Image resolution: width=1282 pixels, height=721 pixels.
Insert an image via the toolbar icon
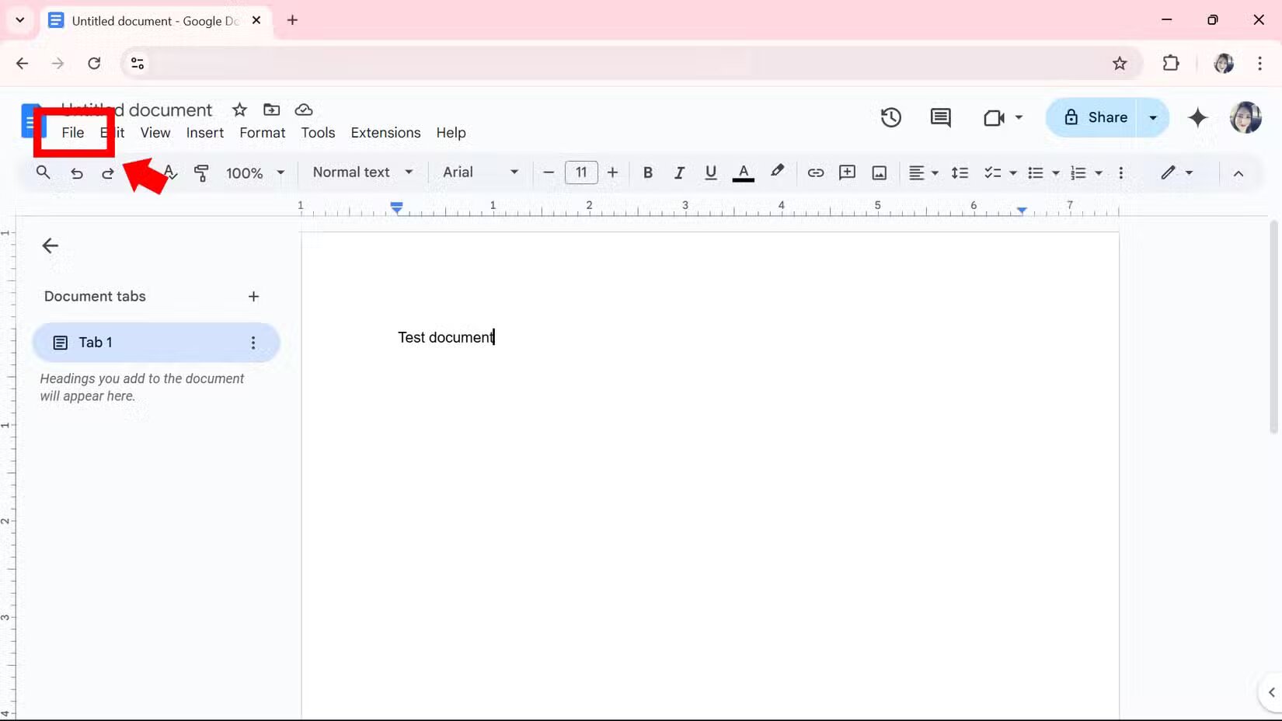[879, 172]
